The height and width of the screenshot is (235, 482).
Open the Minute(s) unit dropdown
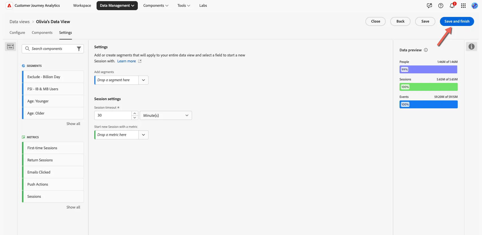pyautogui.click(x=166, y=115)
